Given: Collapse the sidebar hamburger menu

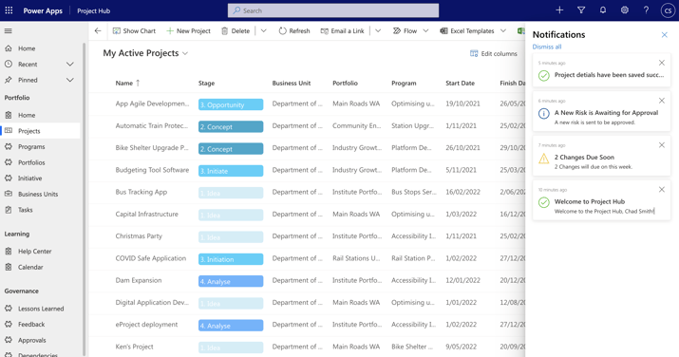Looking at the screenshot, I should (x=9, y=30).
